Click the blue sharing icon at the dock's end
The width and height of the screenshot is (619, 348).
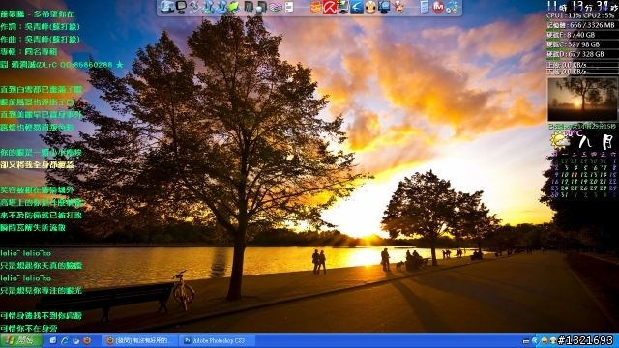[452, 7]
